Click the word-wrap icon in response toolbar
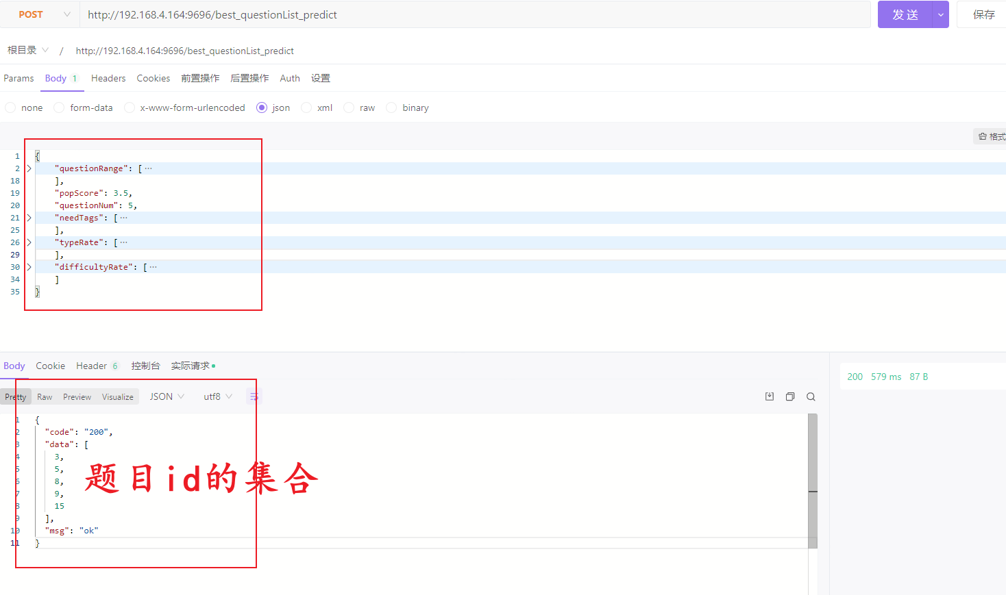The width and height of the screenshot is (1006, 595). tap(254, 396)
